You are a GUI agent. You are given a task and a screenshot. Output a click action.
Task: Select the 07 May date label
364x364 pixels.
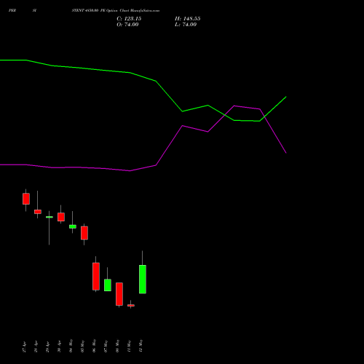click(x=106, y=346)
